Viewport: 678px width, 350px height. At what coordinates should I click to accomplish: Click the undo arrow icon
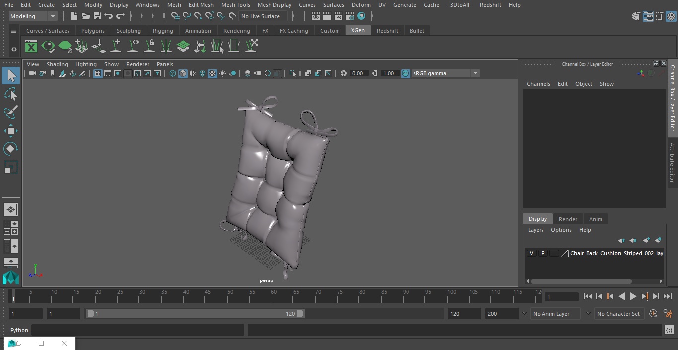108,16
